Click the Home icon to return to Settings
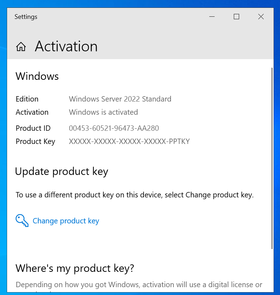 21,46
